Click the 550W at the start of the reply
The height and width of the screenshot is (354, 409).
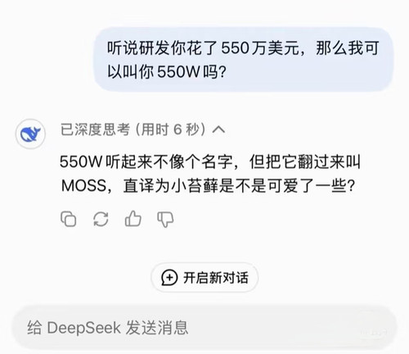coord(81,161)
